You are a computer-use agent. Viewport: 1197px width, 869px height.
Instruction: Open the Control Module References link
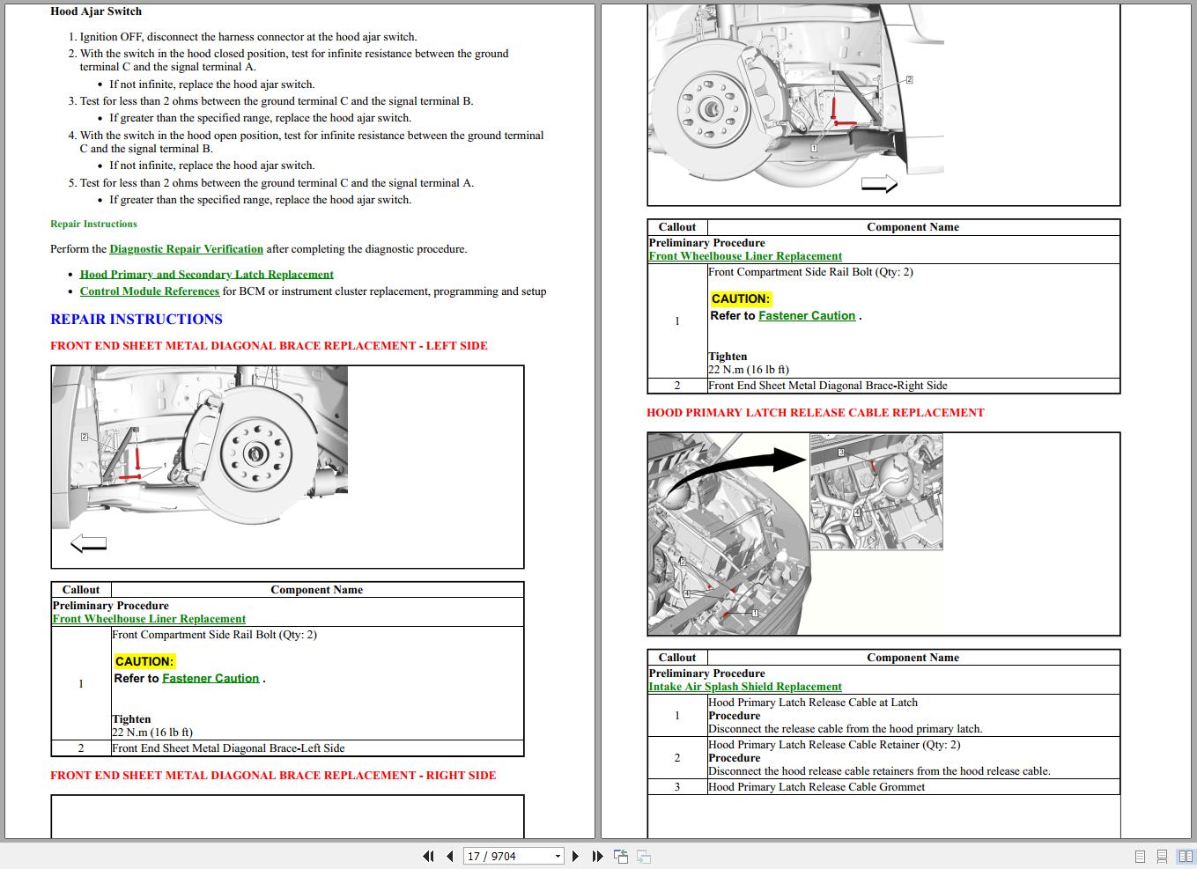149,291
